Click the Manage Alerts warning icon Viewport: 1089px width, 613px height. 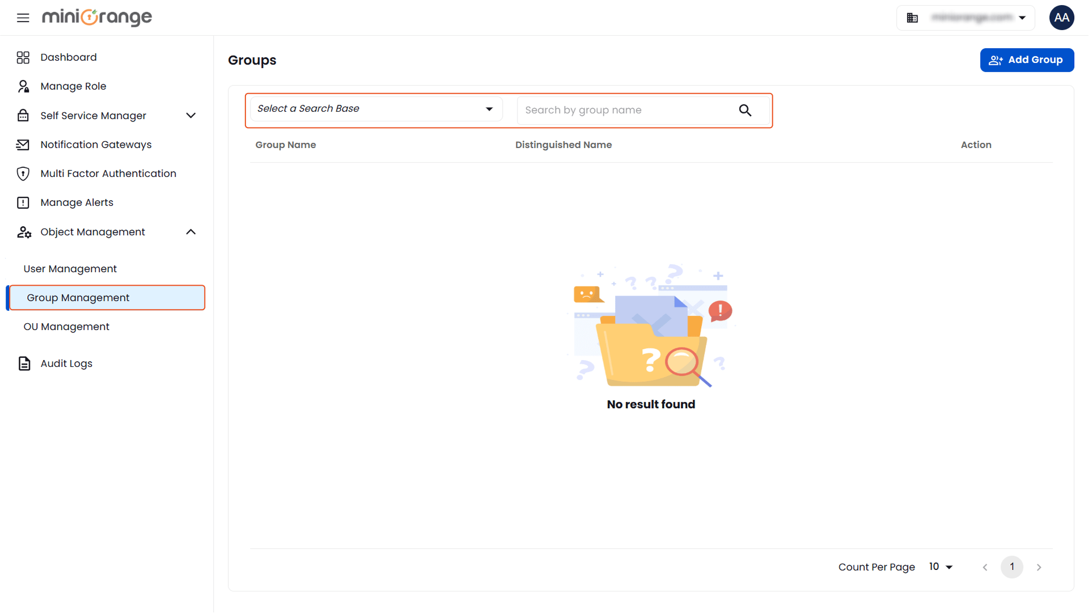pos(23,202)
